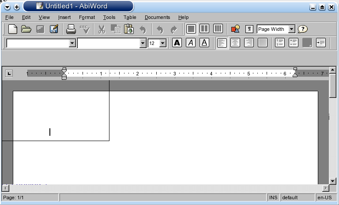The width and height of the screenshot is (339, 205).
Task: Expand the Page Width zoom dropdown
Action: (x=291, y=29)
